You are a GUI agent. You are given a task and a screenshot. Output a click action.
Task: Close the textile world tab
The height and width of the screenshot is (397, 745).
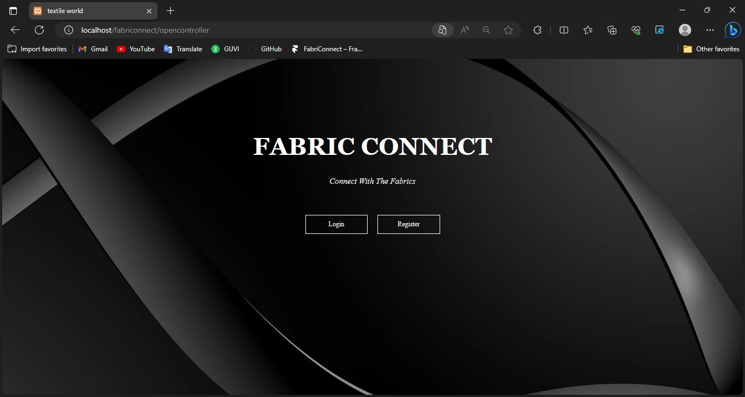(x=149, y=11)
